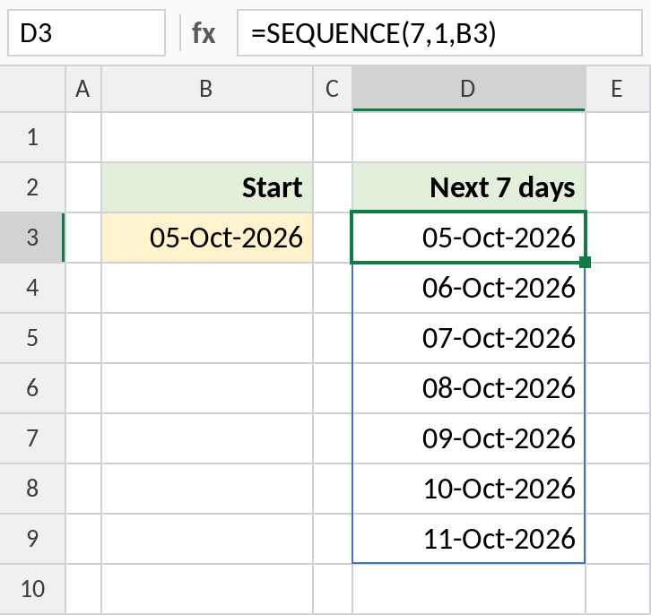Select cell showing 06-Oct-2026
The height and width of the screenshot is (615, 651).
coord(469,288)
